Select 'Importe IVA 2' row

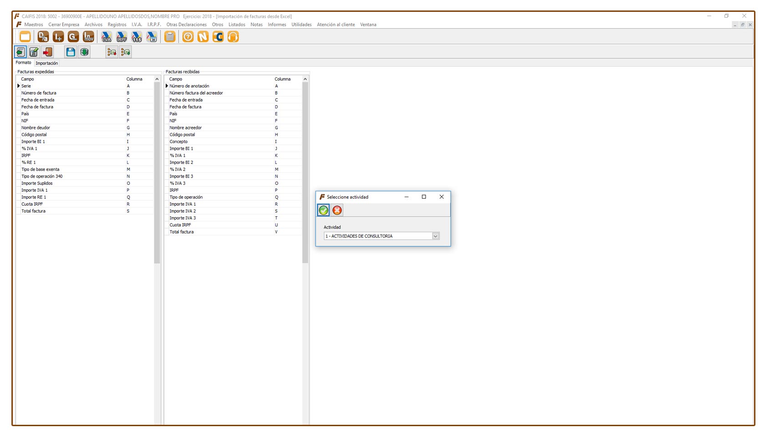[233, 211]
